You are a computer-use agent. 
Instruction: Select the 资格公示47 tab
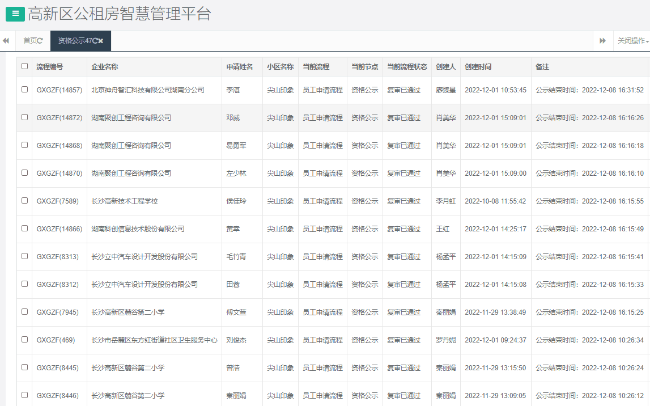(x=74, y=40)
